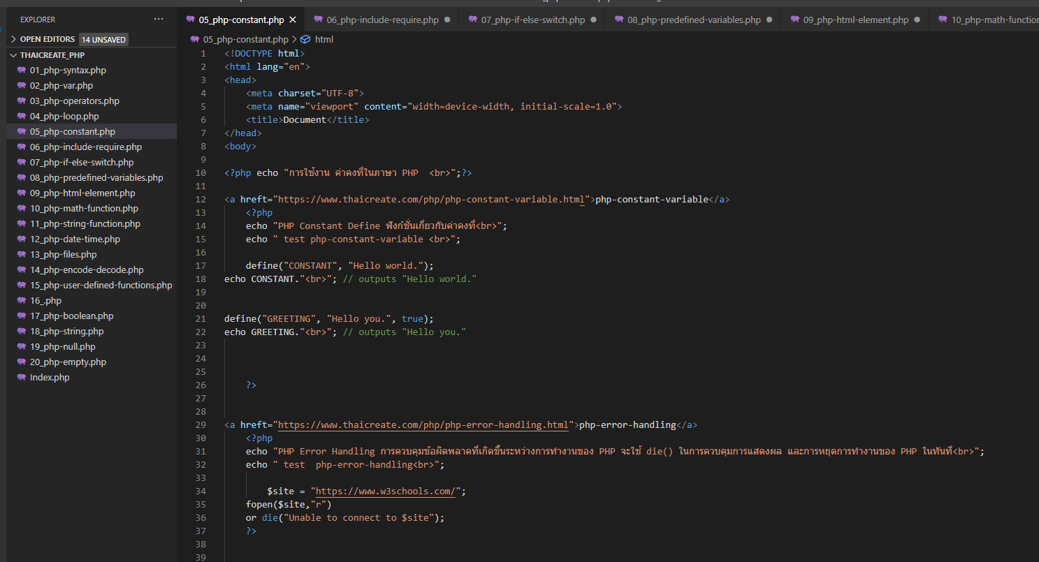Click the echo " test php-constant-variable" line
The image size is (1039, 562).
pyautogui.click(x=353, y=239)
